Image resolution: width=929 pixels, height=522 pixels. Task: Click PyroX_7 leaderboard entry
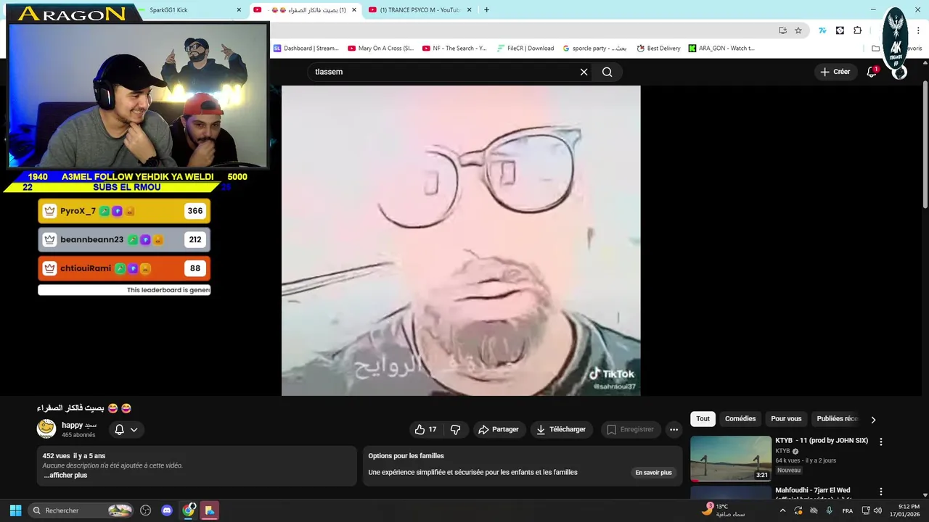tap(124, 211)
